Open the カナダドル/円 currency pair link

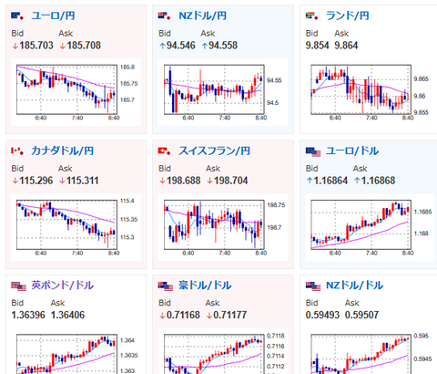point(63,151)
